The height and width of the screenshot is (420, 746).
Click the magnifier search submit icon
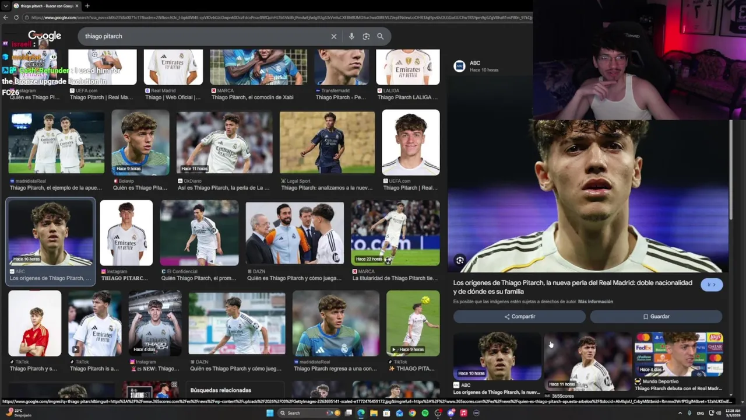pos(380,36)
